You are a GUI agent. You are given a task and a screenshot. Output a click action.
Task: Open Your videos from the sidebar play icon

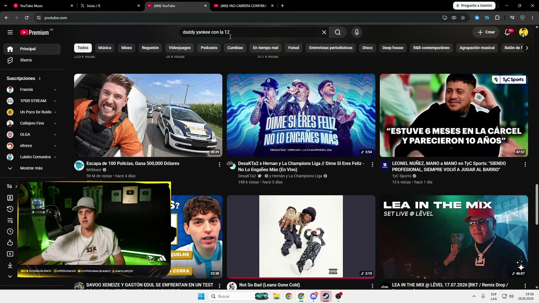coord(10,254)
